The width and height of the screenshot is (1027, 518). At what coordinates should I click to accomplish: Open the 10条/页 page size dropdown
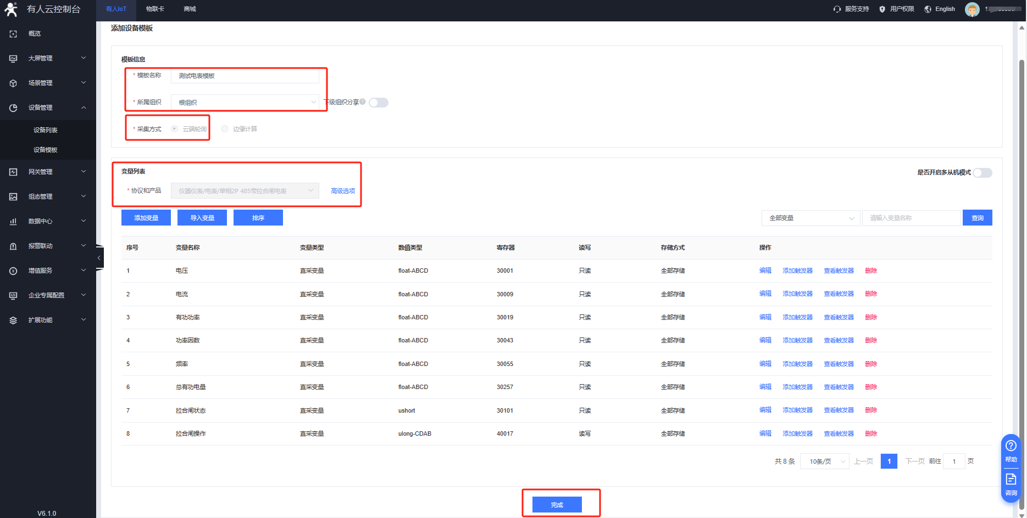coord(825,461)
